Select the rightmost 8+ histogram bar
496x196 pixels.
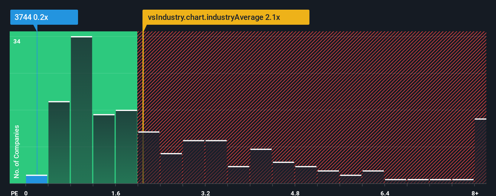(481, 151)
